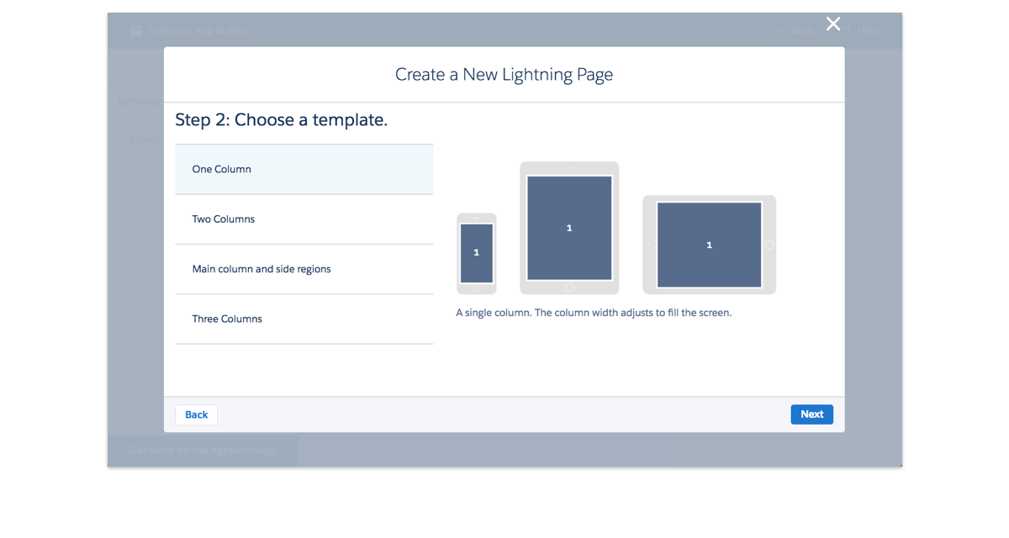
Task: Go back with the Back button
Action: click(196, 414)
